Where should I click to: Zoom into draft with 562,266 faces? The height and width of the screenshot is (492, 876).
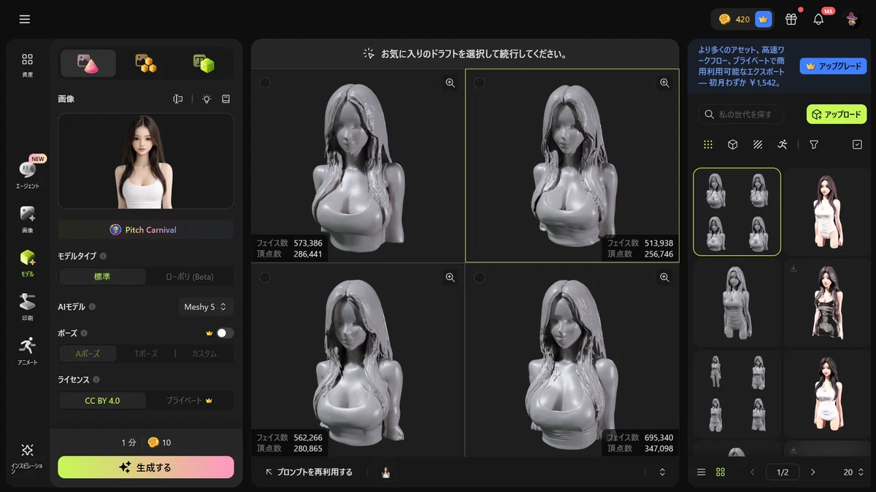pyautogui.click(x=450, y=278)
